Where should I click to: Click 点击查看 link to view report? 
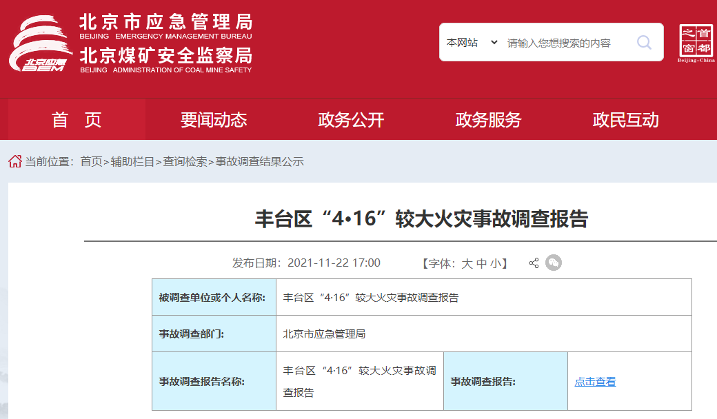pyautogui.click(x=595, y=382)
